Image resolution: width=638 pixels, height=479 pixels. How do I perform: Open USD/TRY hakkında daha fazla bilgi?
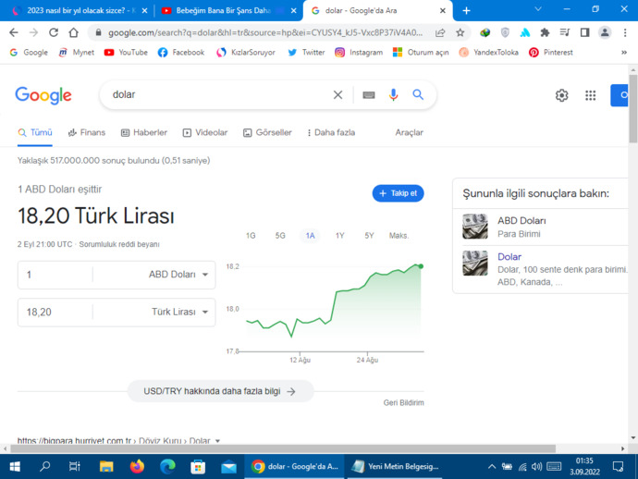coord(220,391)
